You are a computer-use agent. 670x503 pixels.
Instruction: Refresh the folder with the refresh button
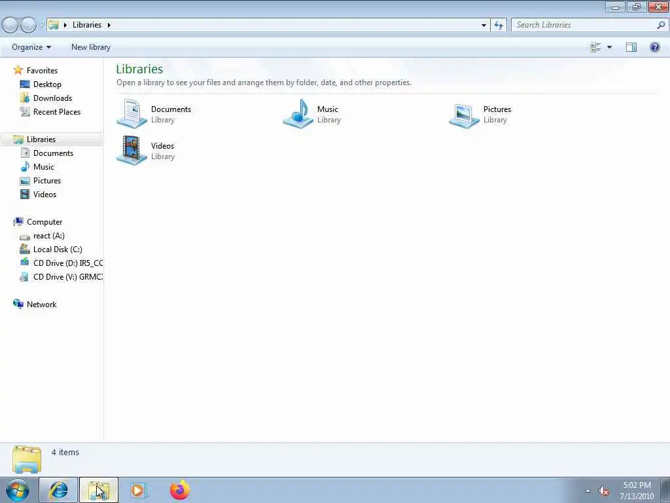tap(498, 25)
